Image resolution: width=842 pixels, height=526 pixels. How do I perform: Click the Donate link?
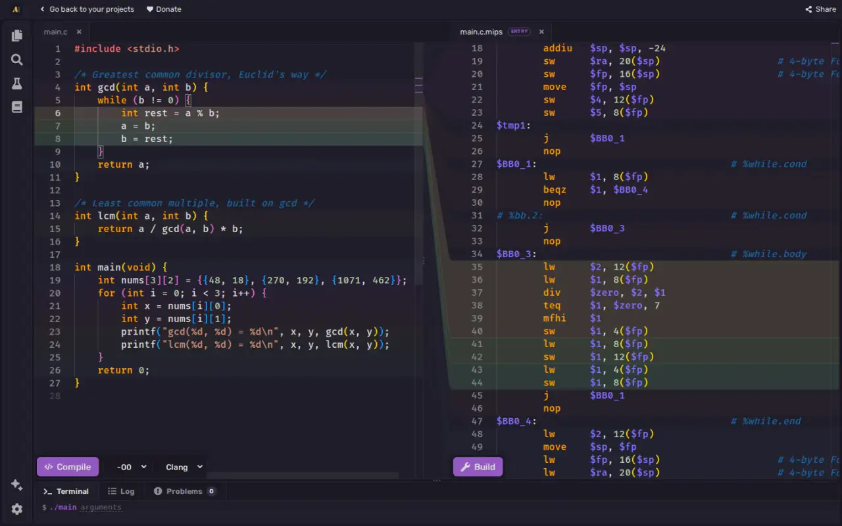tap(164, 9)
